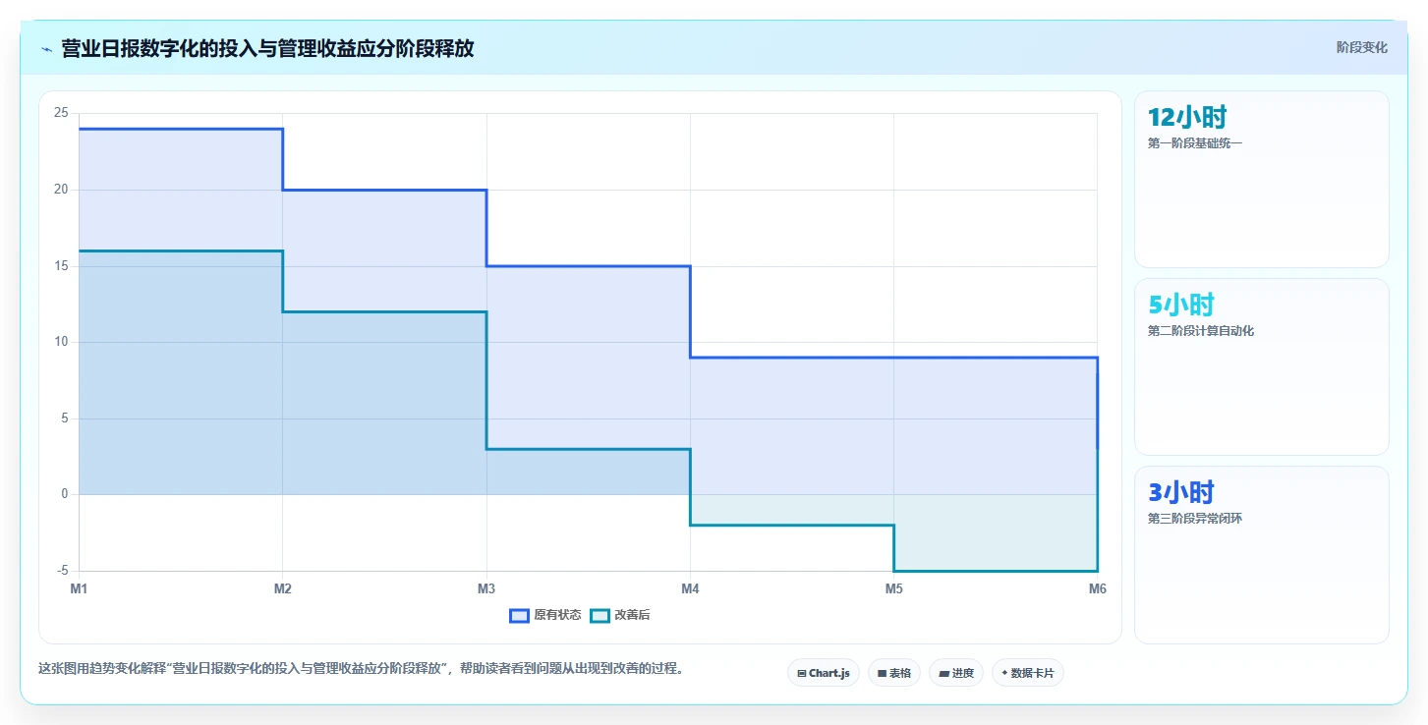Click the 第一阶段基础统一 caption
Image resolution: width=1428 pixels, height=725 pixels.
(1195, 143)
